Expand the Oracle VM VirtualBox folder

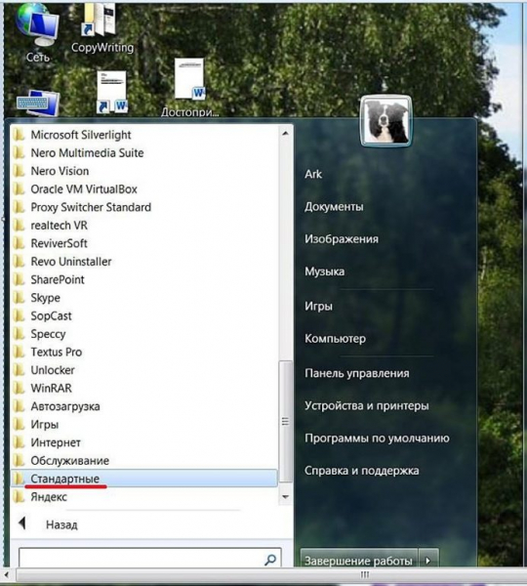pos(144,189)
